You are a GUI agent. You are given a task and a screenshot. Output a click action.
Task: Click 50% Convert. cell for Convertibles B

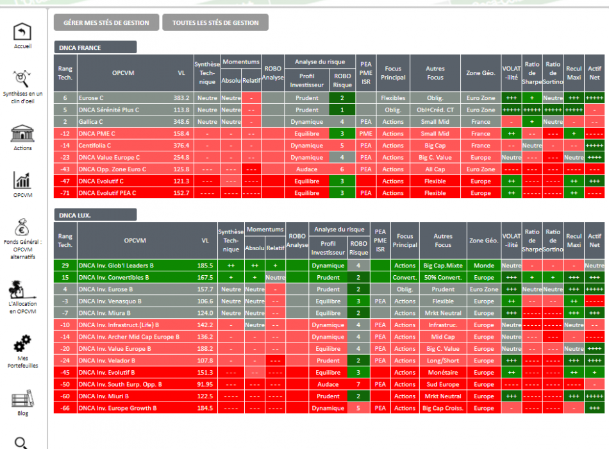click(443, 278)
